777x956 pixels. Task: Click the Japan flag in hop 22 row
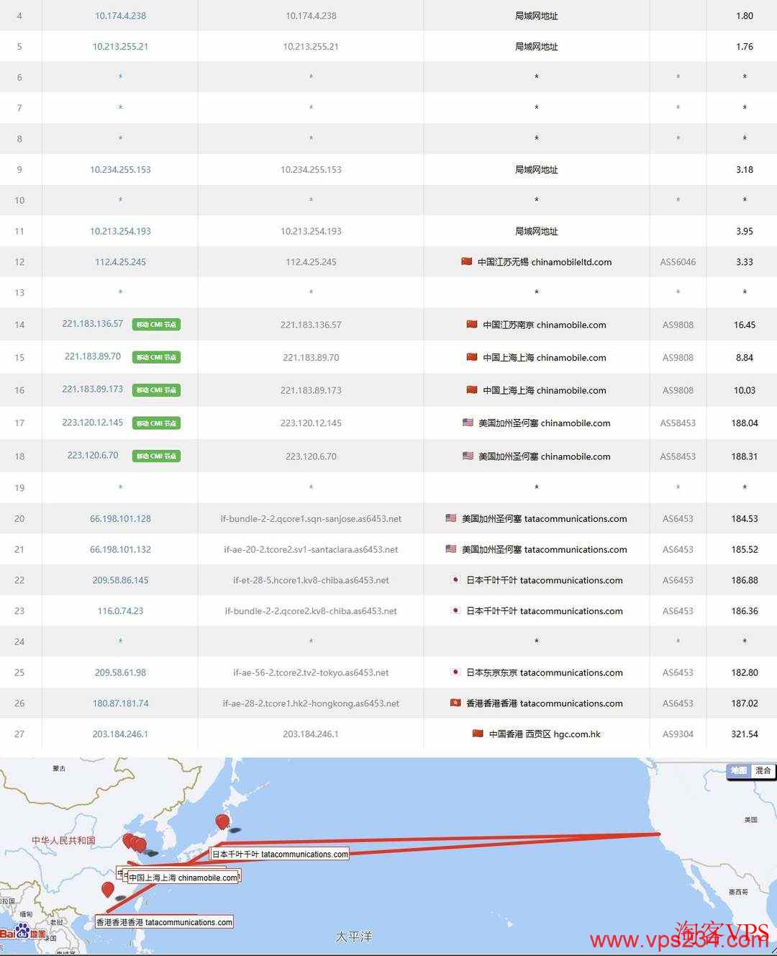(x=455, y=580)
